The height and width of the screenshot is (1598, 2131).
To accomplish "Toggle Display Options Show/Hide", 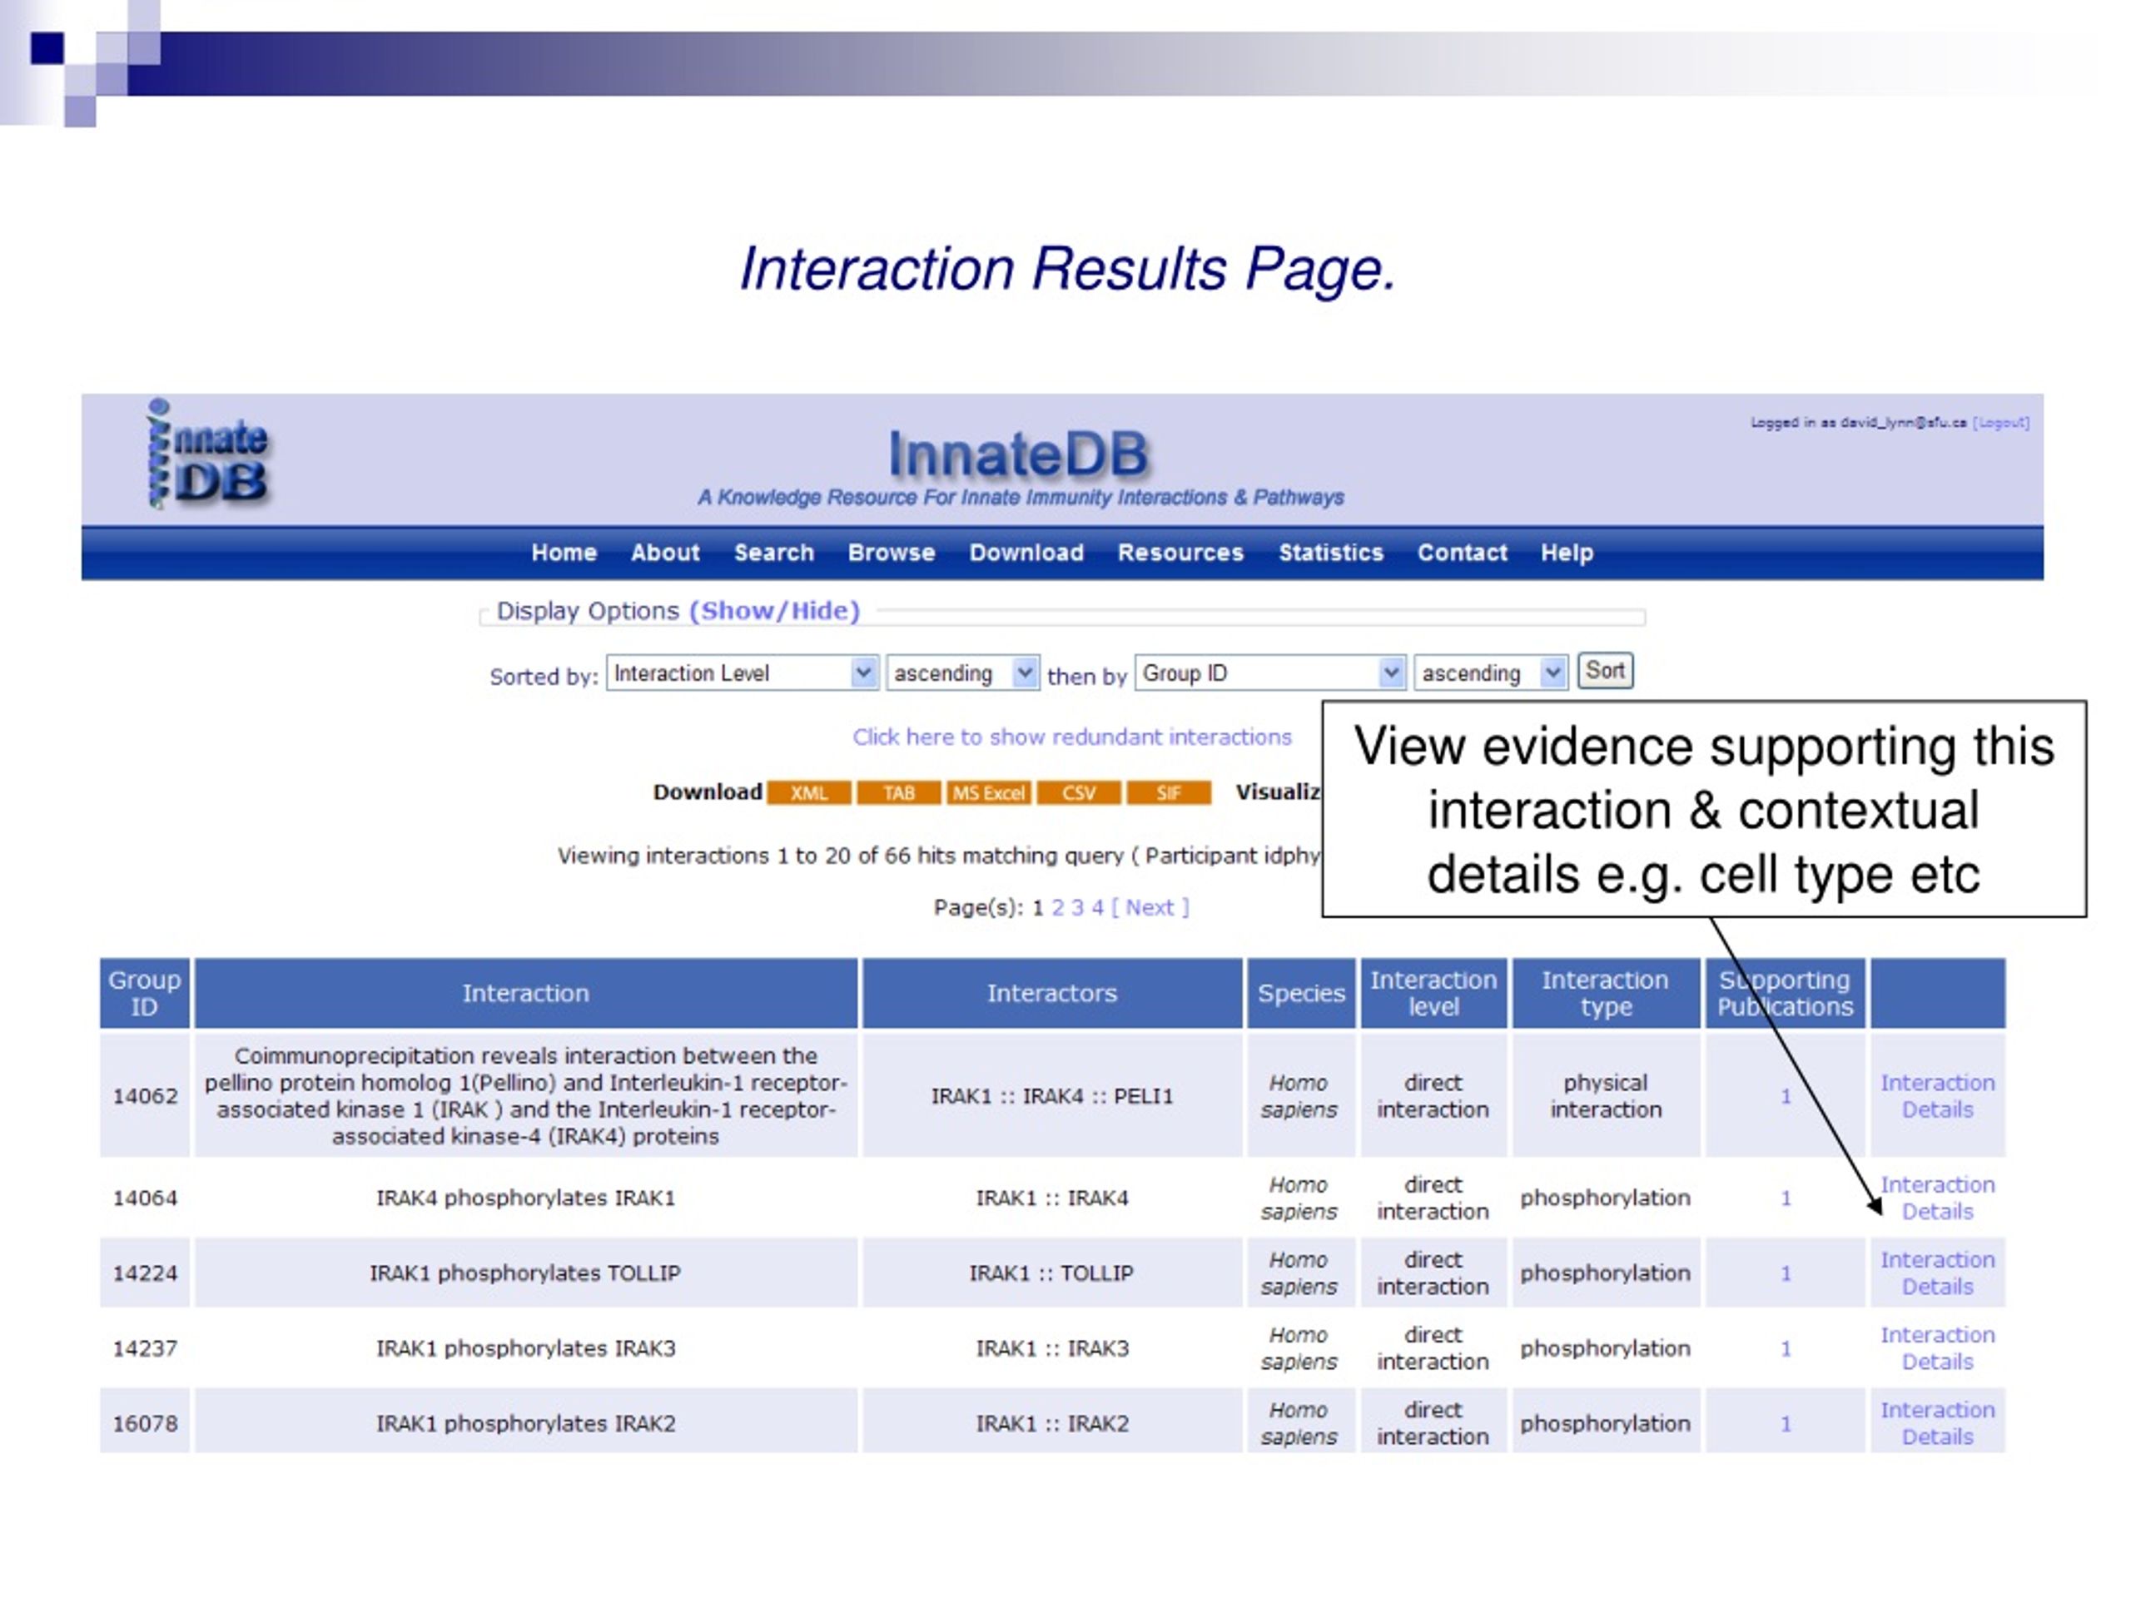I will click(774, 611).
